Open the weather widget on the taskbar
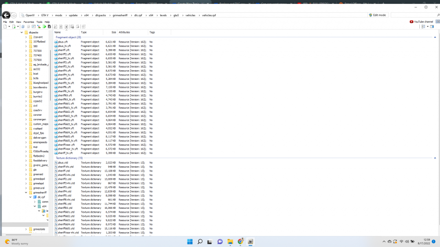The height and width of the screenshot is (247, 440). [17, 242]
